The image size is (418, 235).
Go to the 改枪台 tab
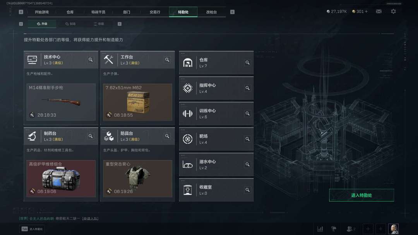[211, 12]
